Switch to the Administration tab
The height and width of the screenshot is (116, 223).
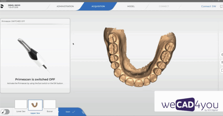point(65,6)
